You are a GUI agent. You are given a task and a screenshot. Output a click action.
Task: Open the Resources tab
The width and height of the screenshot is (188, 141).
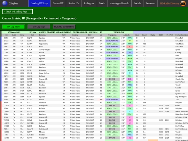tap(150, 3)
